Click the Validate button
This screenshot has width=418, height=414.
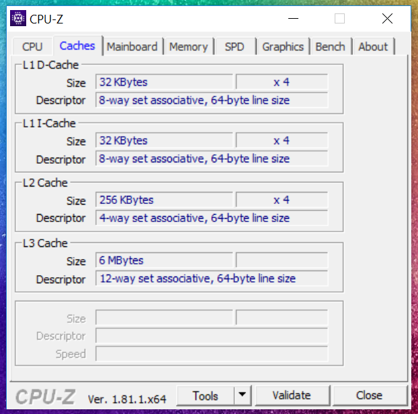pos(292,395)
